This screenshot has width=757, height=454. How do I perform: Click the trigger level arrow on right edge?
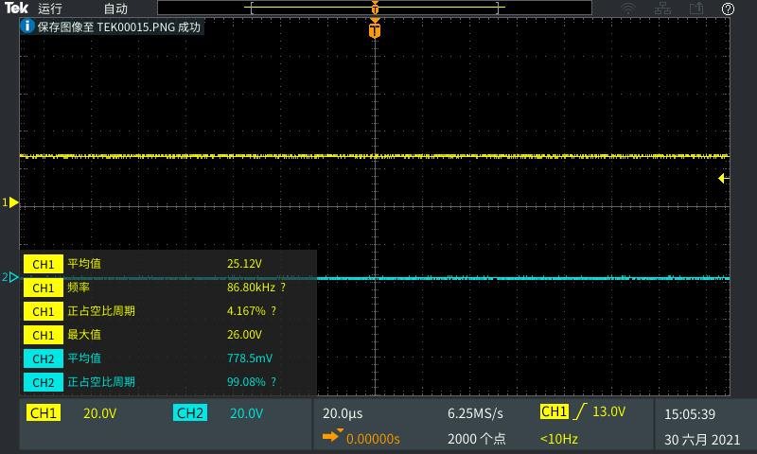click(723, 179)
